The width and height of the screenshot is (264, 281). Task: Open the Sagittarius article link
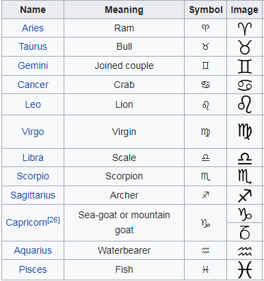click(33, 195)
